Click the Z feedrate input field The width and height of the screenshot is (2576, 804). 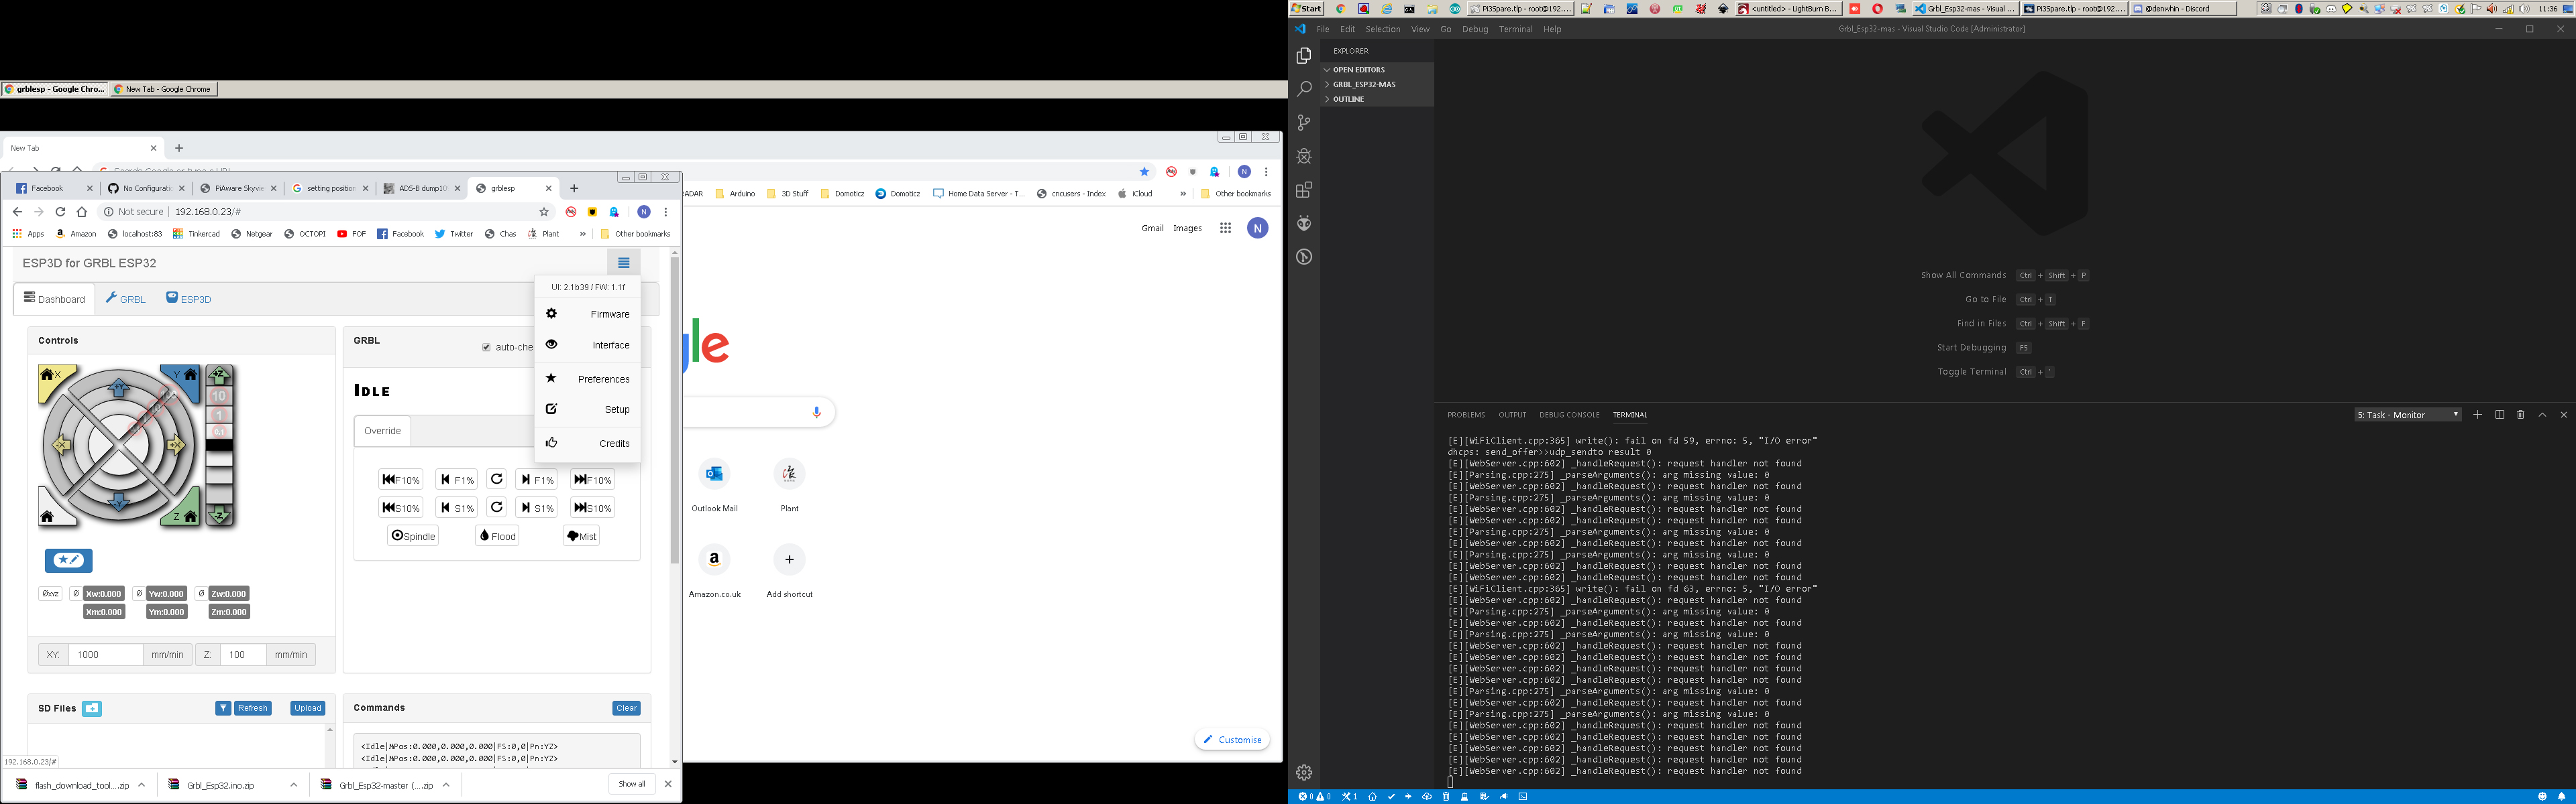[x=243, y=655]
